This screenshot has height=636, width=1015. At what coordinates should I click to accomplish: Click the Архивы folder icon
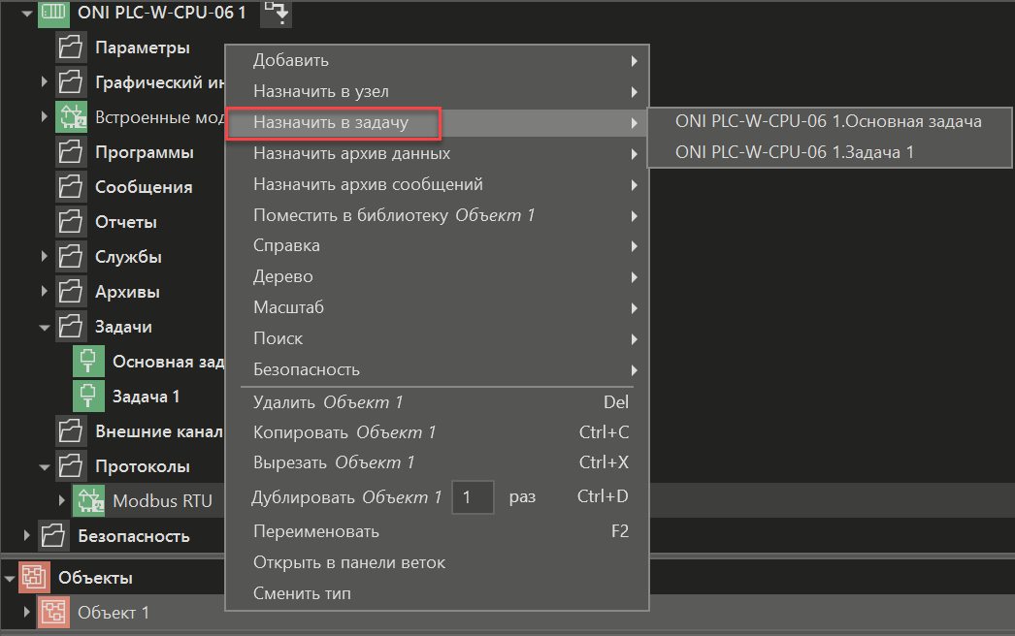click(71, 293)
